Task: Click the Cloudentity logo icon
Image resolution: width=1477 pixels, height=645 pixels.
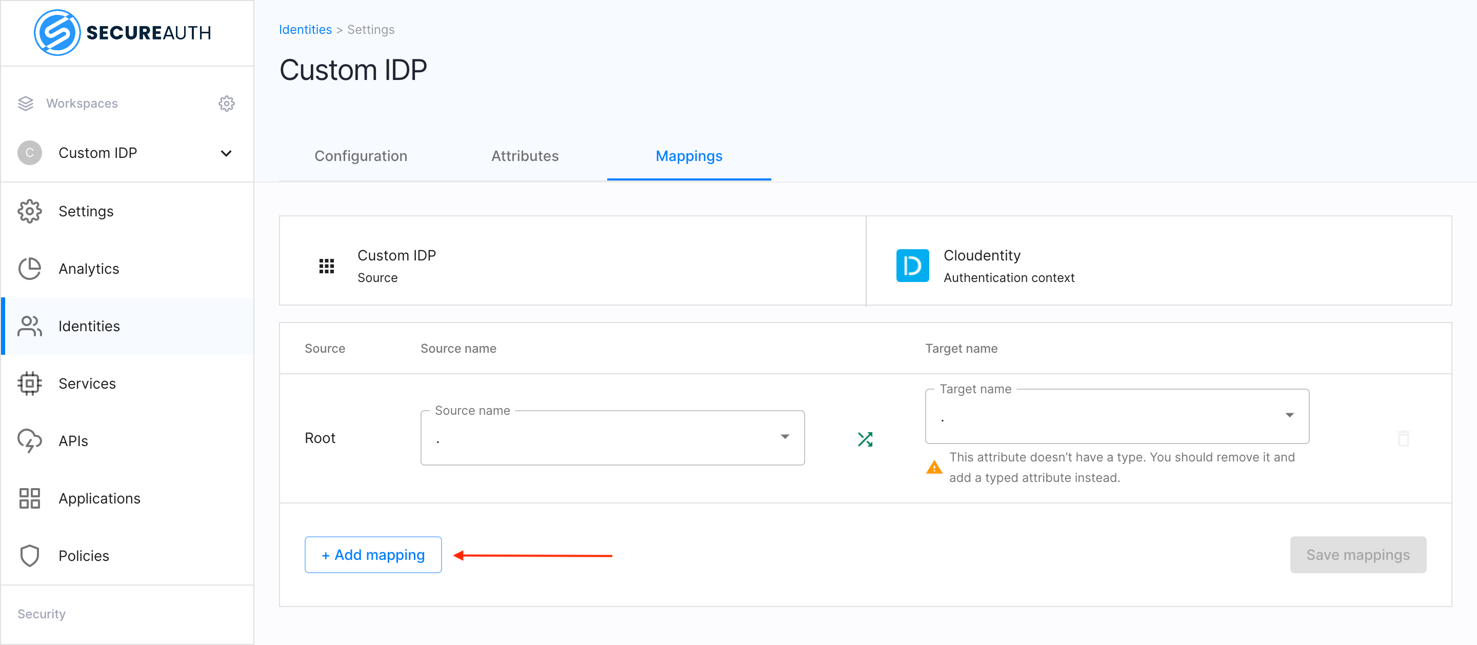Action: 912,266
